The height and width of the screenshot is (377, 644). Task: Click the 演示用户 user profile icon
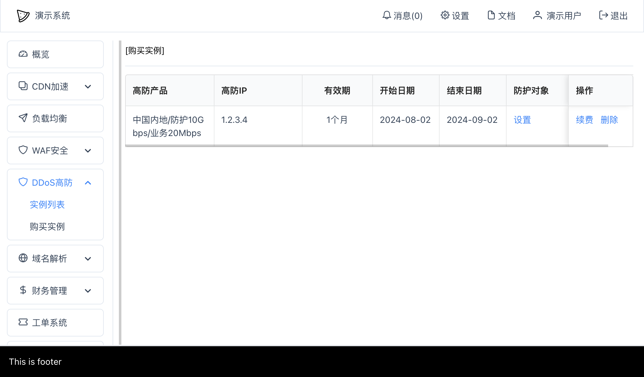(x=537, y=15)
